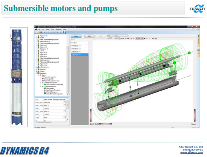The image size is (207, 157).
Task: Select Plain Journal Bearing support 6 in tree
Action: click(x=49, y=43)
